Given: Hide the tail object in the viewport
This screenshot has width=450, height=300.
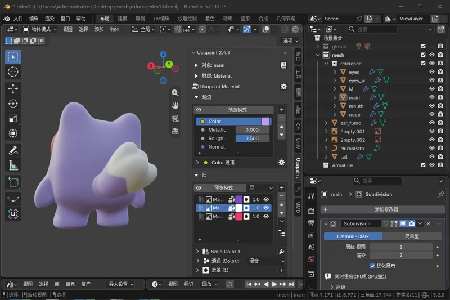Looking at the screenshot, I should (431, 156).
